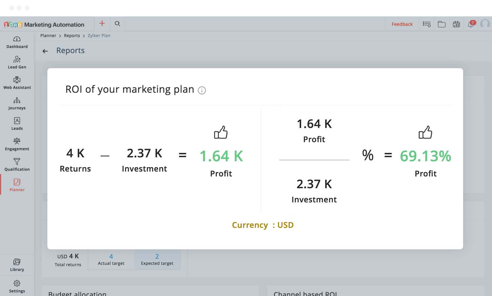Select Journeys in the sidebar

[17, 104]
